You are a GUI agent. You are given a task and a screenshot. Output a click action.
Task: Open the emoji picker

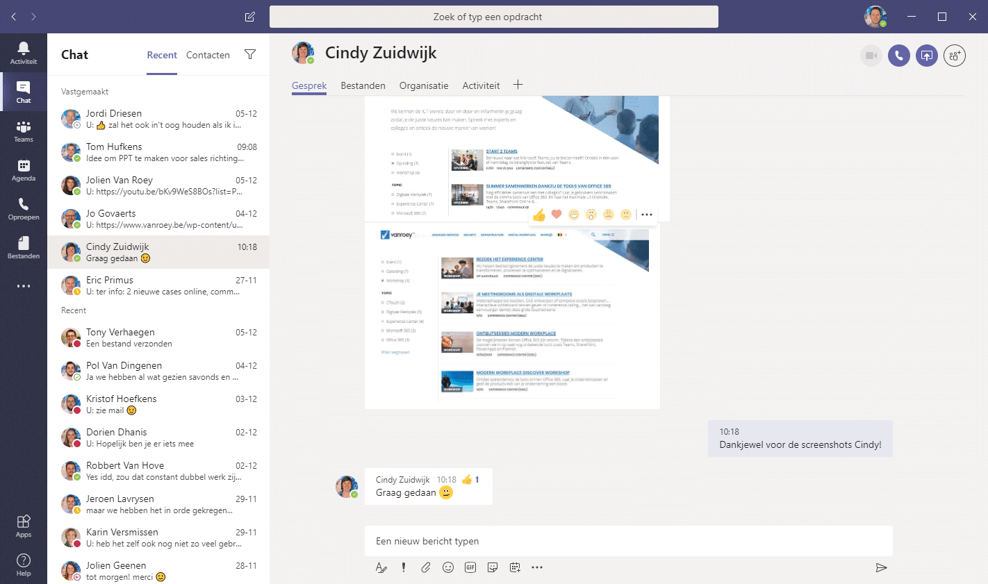tap(448, 567)
